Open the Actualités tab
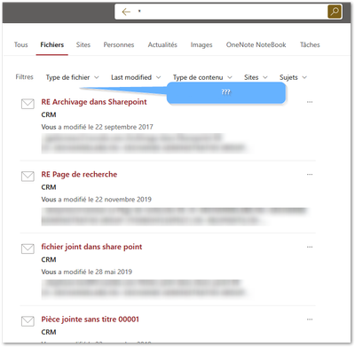 (162, 44)
